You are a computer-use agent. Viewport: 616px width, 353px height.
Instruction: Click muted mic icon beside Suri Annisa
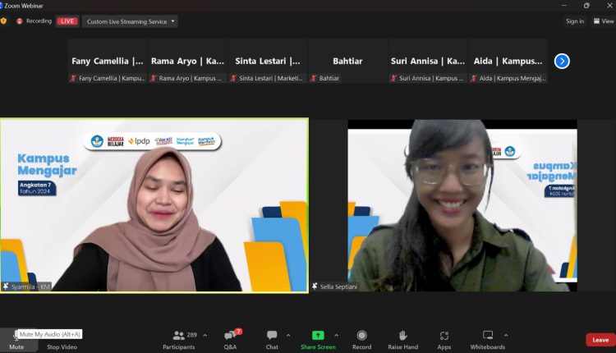393,78
